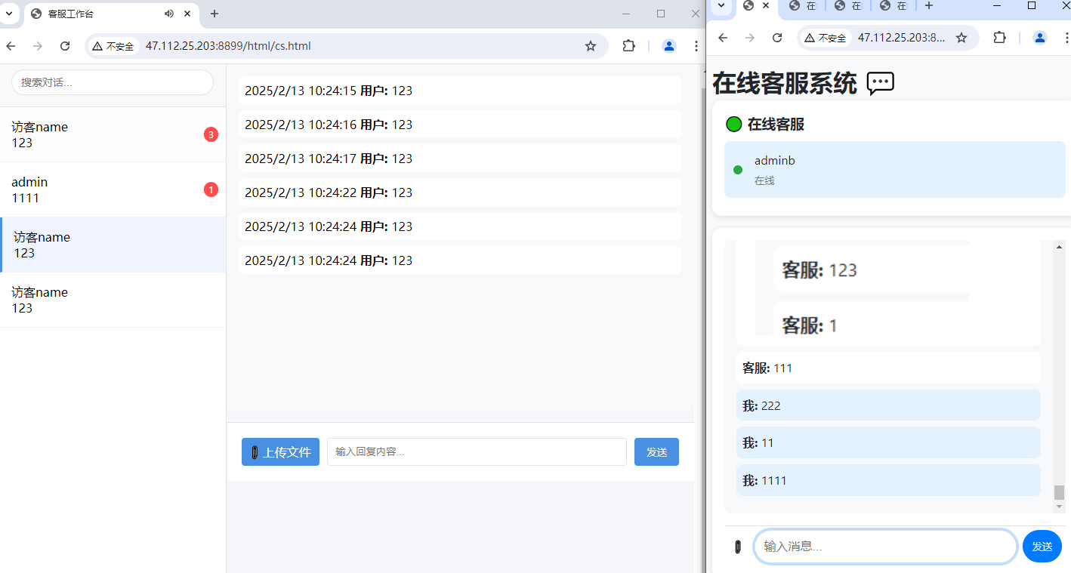This screenshot has height=573, width=1071.
Task: Send reply with workbench 发送 button
Action: pyautogui.click(x=656, y=452)
